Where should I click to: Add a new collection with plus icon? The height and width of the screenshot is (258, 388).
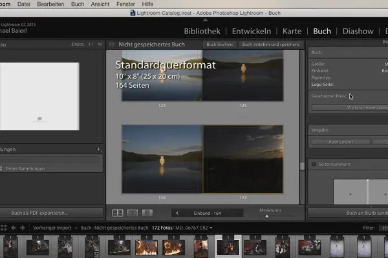(x=98, y=149)
